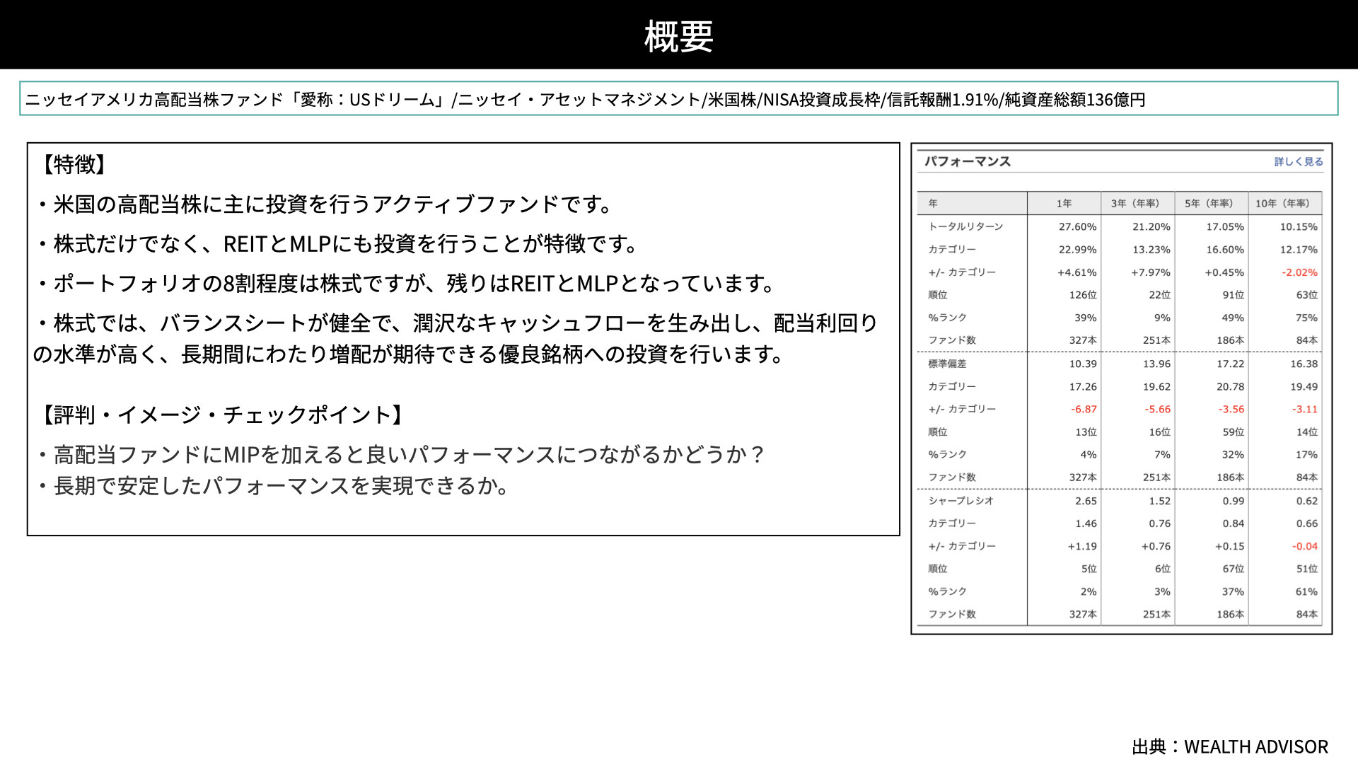This screenshot has height=764, width=1358.
Task: Click the 22位 rank cell
Action: tap(1159, 295)
